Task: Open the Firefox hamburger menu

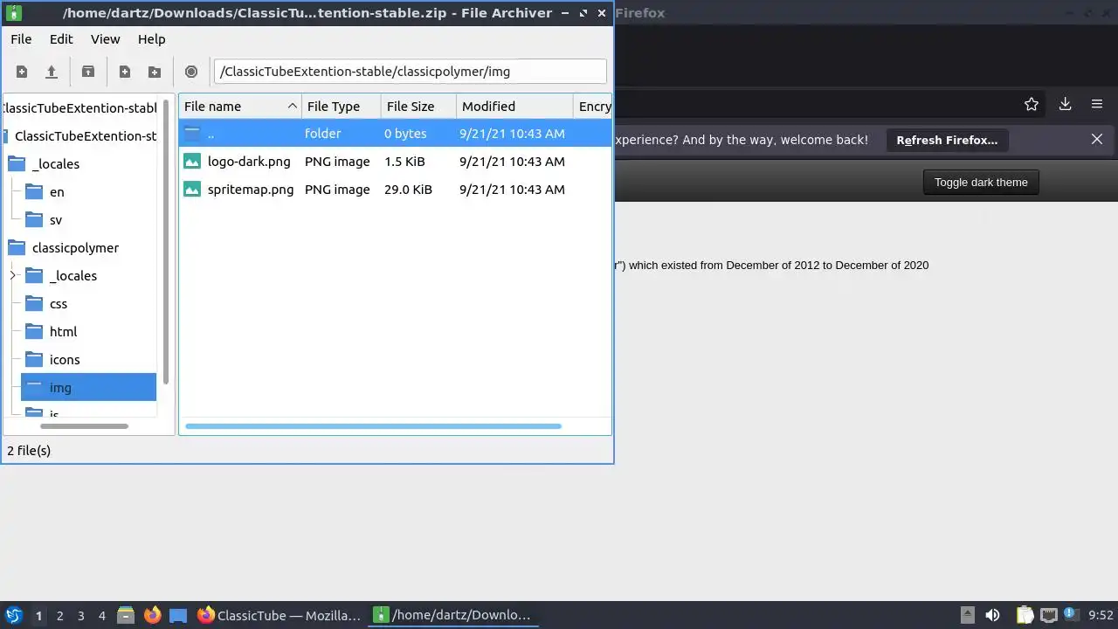Action: click(x=1097, y=104)
